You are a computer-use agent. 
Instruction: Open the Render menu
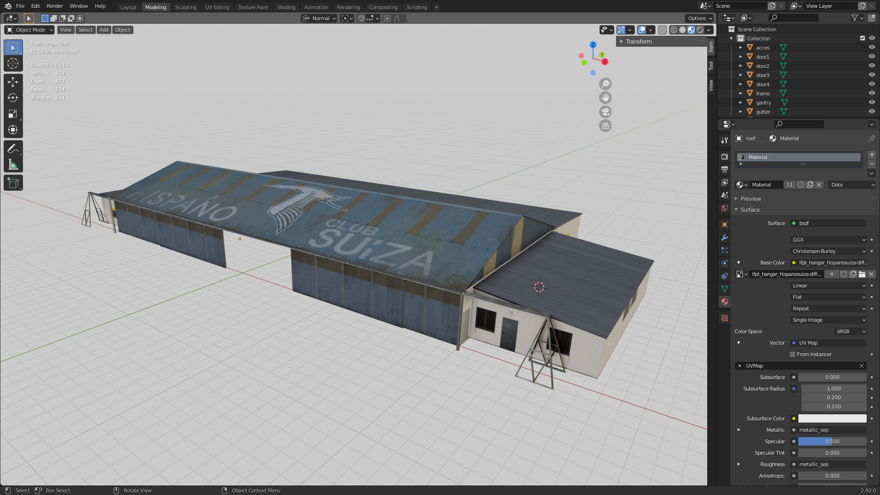coord(55,6)
